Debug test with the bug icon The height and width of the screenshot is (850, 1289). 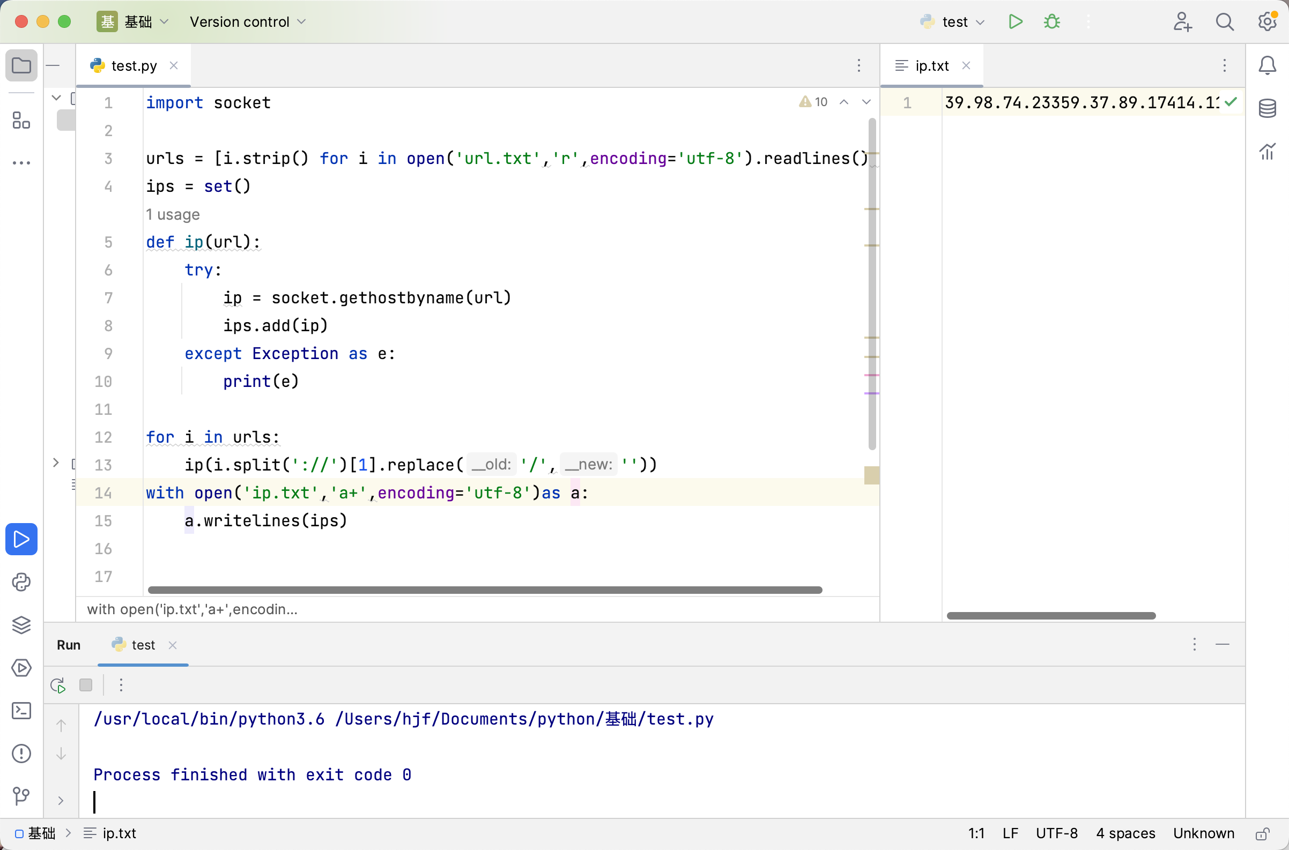(x=1051, y=21)
